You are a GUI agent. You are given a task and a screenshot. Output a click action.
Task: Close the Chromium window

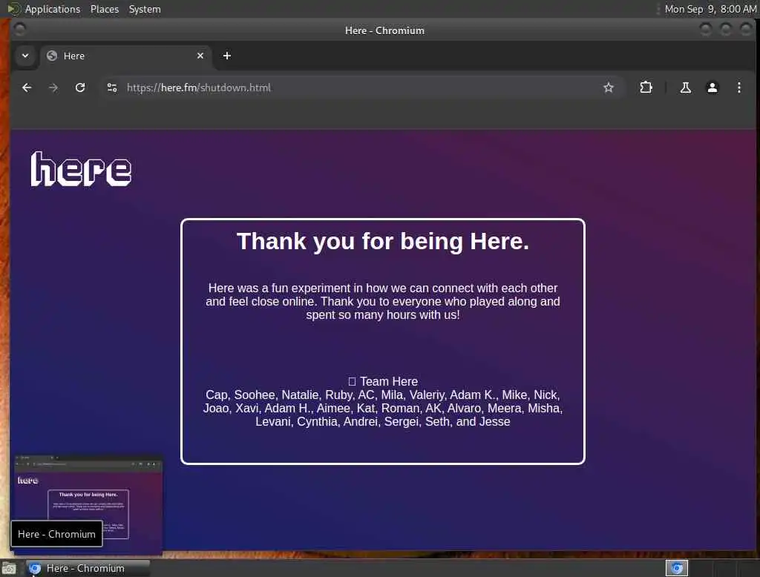click(x=745, y=30)
